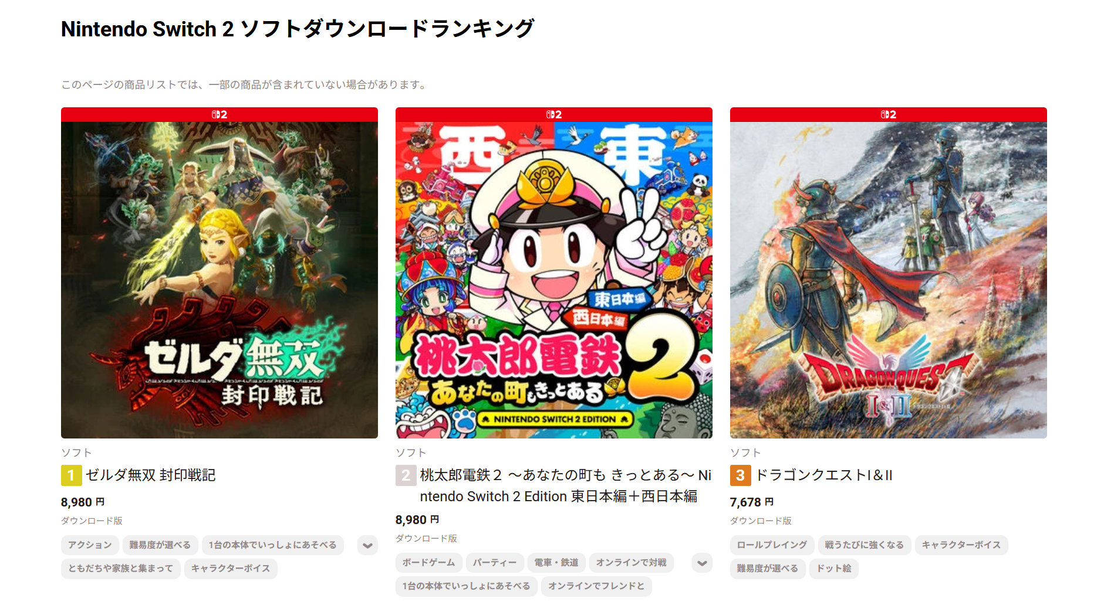Select the 電車・鉄道 tag
Image resolution: width=1104 pixels, height=612 pixels.
pos(556,563)
